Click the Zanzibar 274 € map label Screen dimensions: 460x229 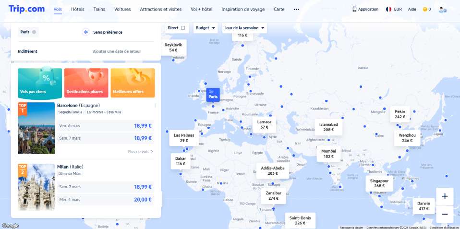point(273,195)
